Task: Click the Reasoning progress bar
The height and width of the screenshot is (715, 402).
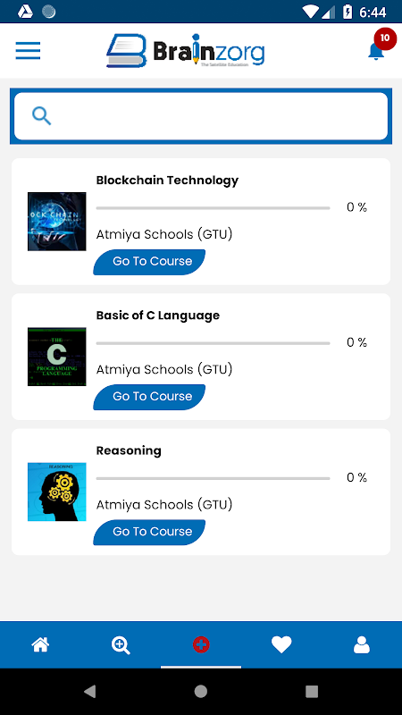Action: tap(213, 478)
